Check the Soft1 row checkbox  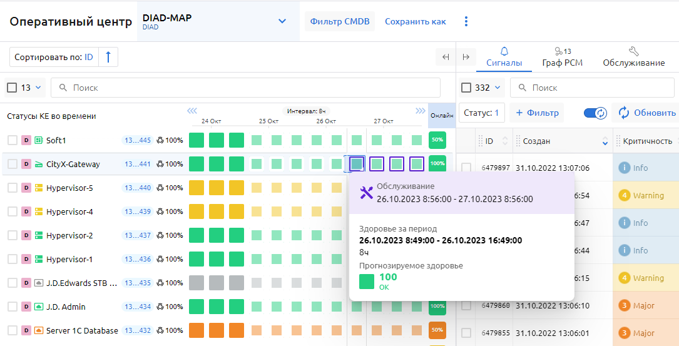(x=13, y=140)
